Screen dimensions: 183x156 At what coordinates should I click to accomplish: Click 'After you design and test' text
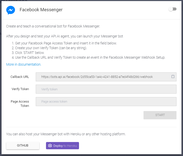click(64, 36)
